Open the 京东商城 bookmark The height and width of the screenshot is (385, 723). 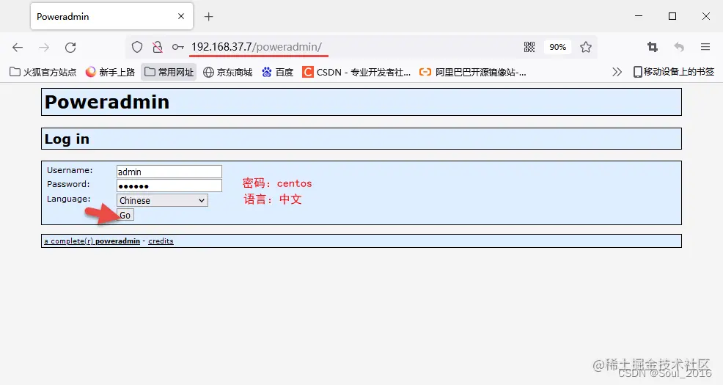[x=228, y=72]
